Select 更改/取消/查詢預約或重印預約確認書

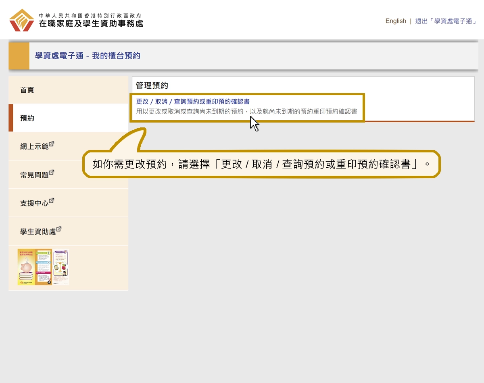193,102
